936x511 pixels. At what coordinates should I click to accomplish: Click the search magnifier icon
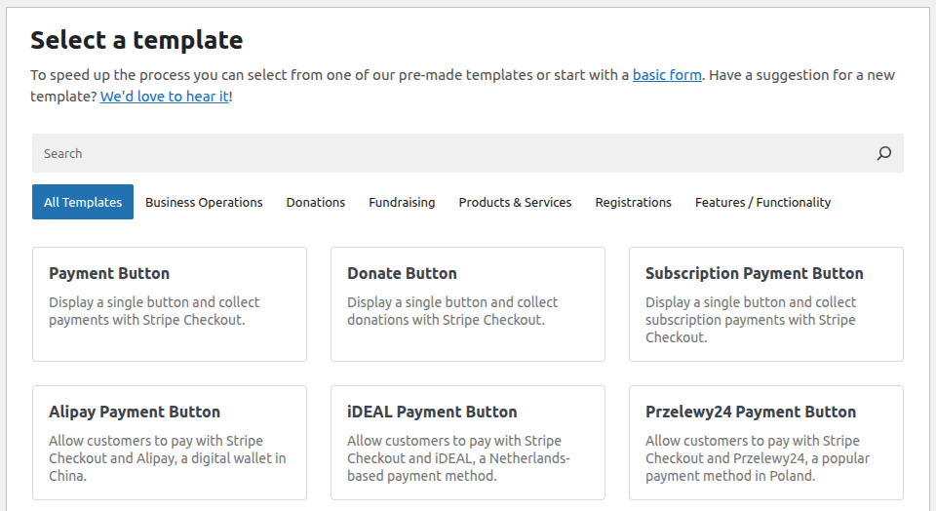(x=883, y=153)
